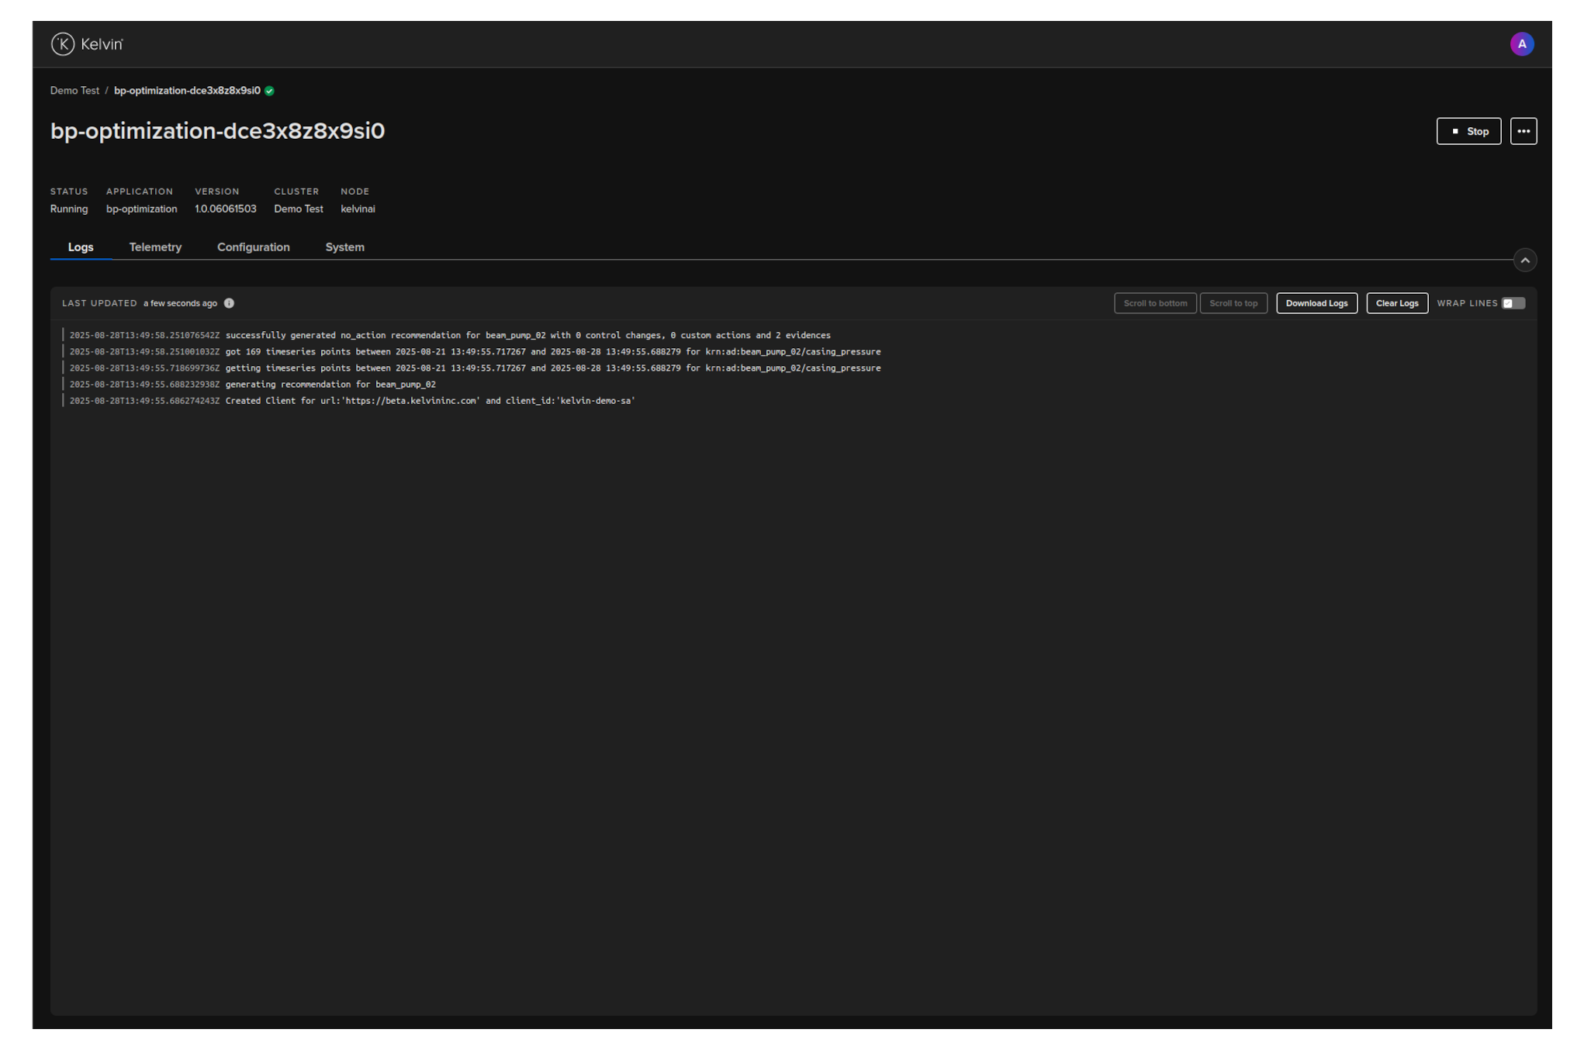Open the user avatar menu
The image size is (1584, 1050).
(1521, 44)
